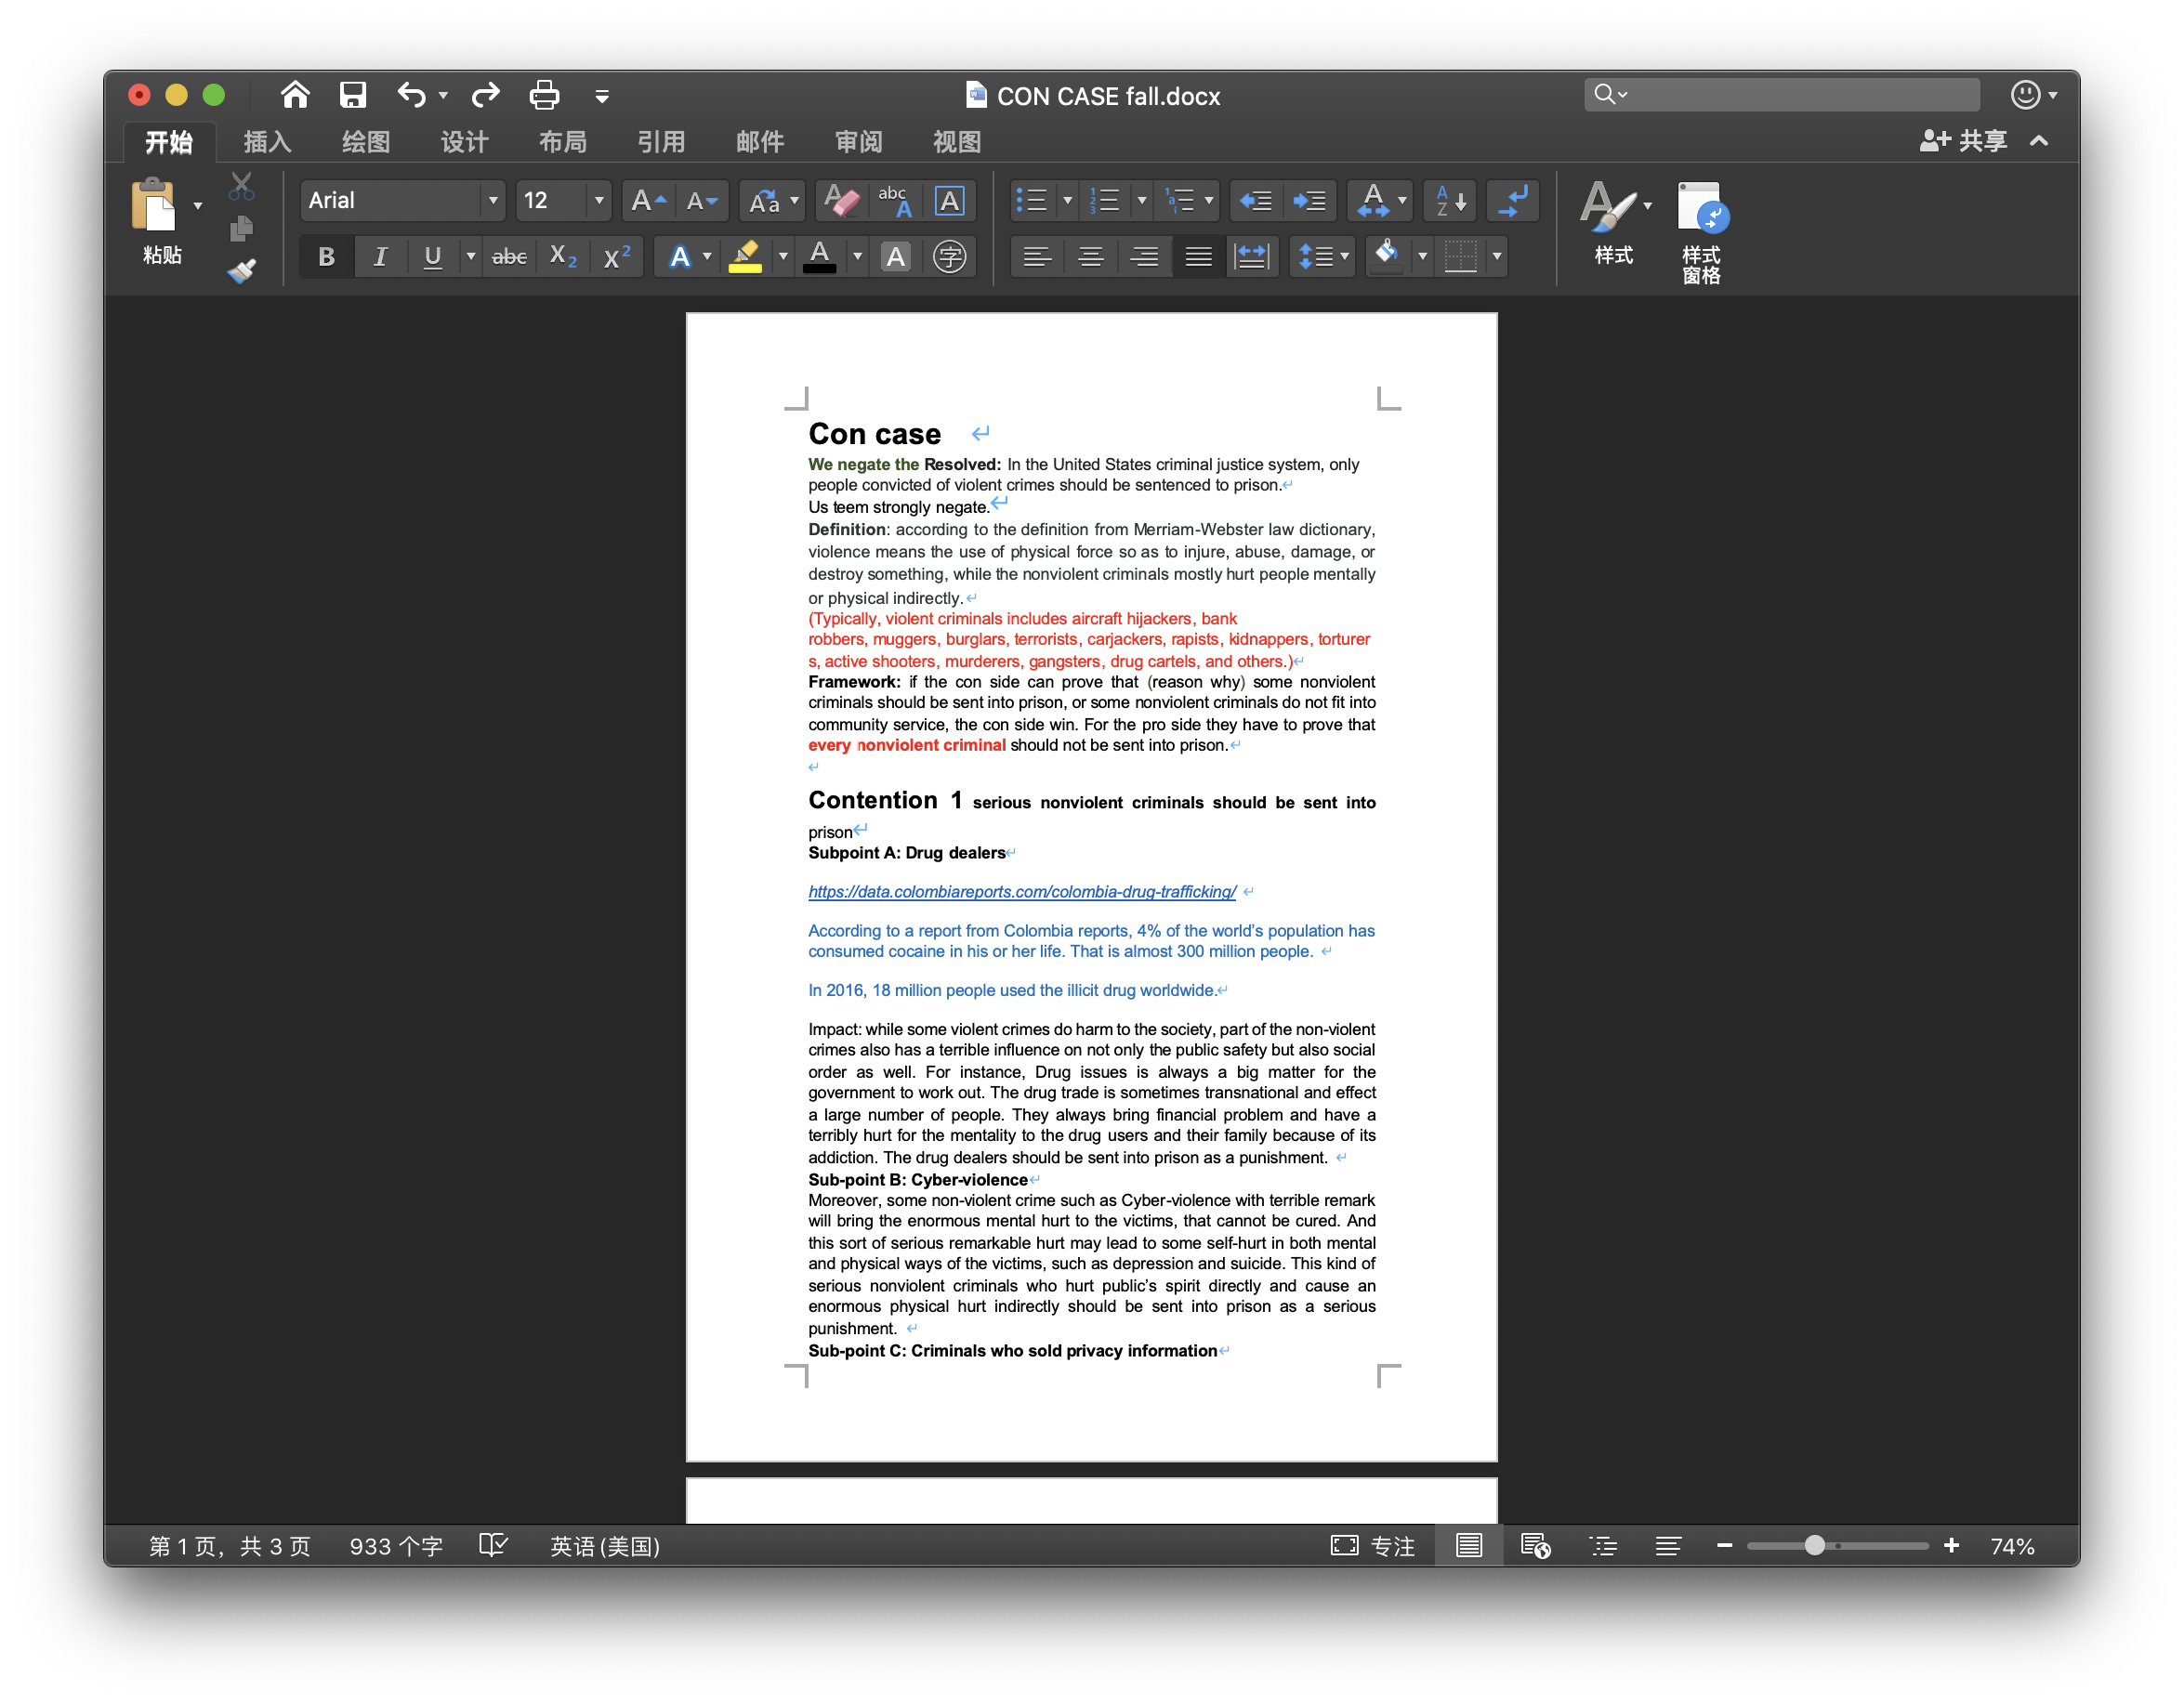Decrease font size with smaller A
Image resolution: width=2184 pixels, height=1704 pixels.
(702, 201)
